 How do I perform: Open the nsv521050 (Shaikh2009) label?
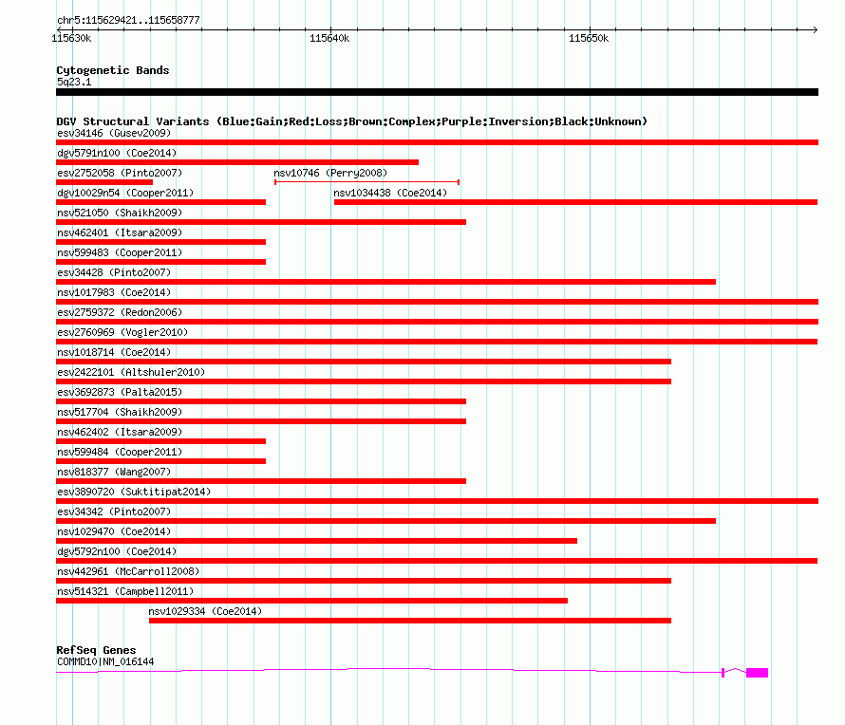[x=120, y=213]
